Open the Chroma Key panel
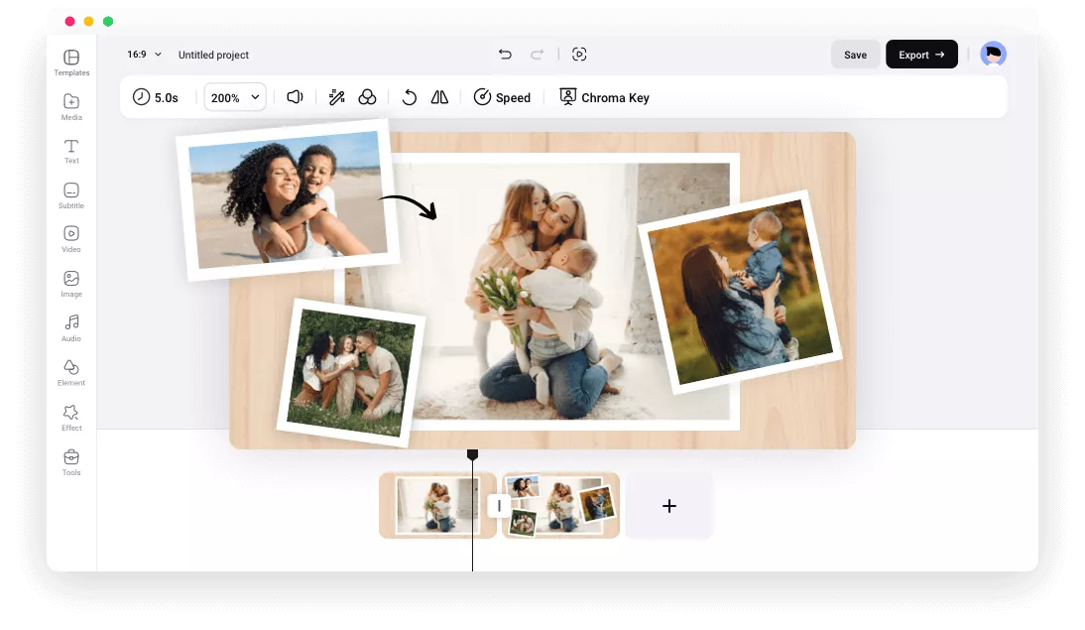Image resolution: width=1085 pixels, height=630 pixels. click(x=604, y=97)
